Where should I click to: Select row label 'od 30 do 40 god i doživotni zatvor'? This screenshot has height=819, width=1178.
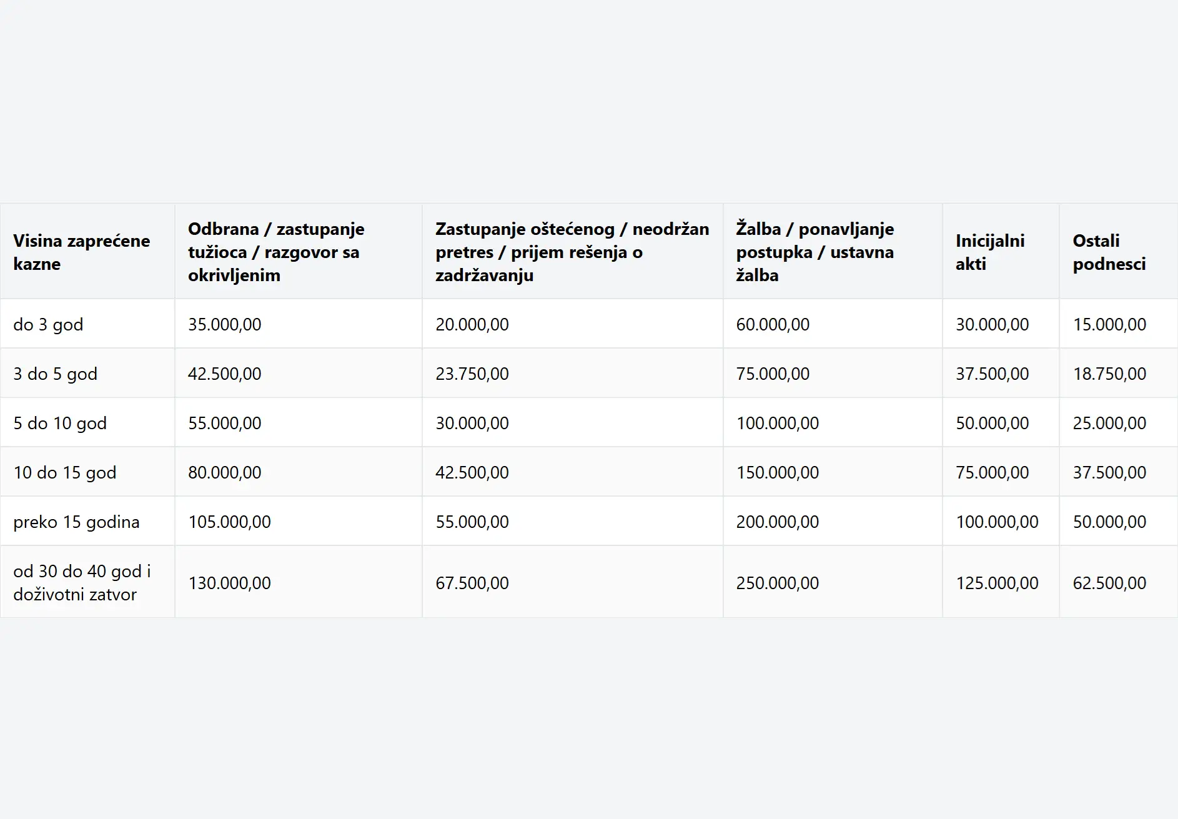[82, 583]
